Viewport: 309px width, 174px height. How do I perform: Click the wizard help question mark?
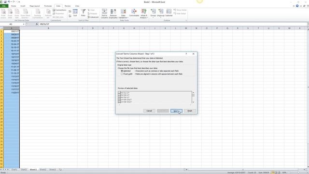point(186,54)
